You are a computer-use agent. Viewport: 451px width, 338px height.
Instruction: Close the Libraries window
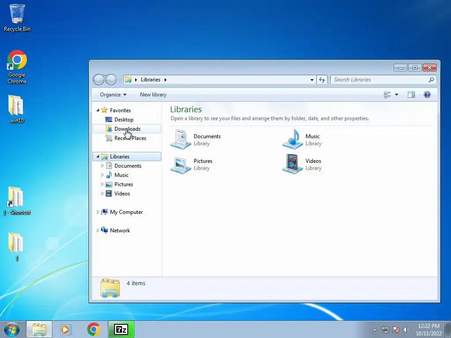[429, 67]
